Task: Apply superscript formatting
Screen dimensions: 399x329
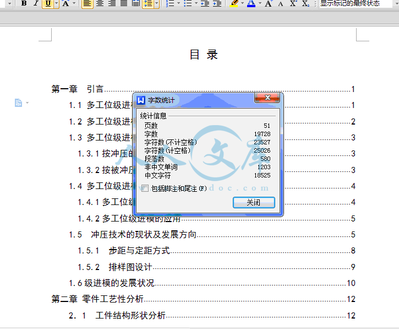Action: pos(293,3)
